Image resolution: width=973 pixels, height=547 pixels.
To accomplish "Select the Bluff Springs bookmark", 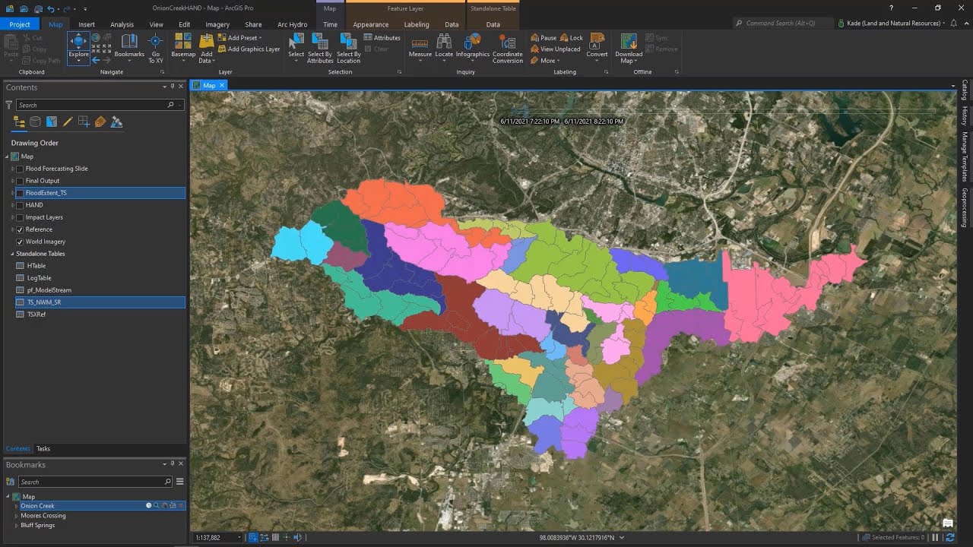I will pos(37,525).
